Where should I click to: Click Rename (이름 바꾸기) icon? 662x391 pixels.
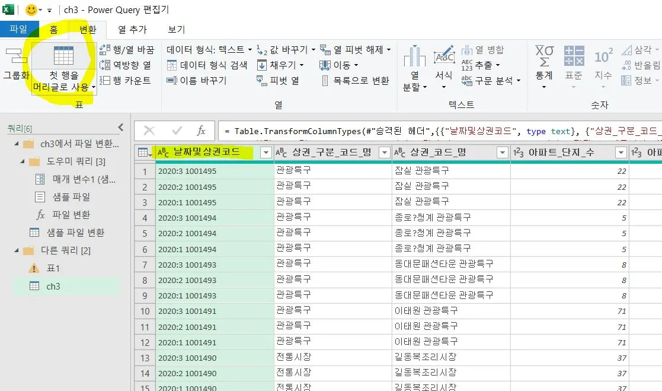(172, 80)
